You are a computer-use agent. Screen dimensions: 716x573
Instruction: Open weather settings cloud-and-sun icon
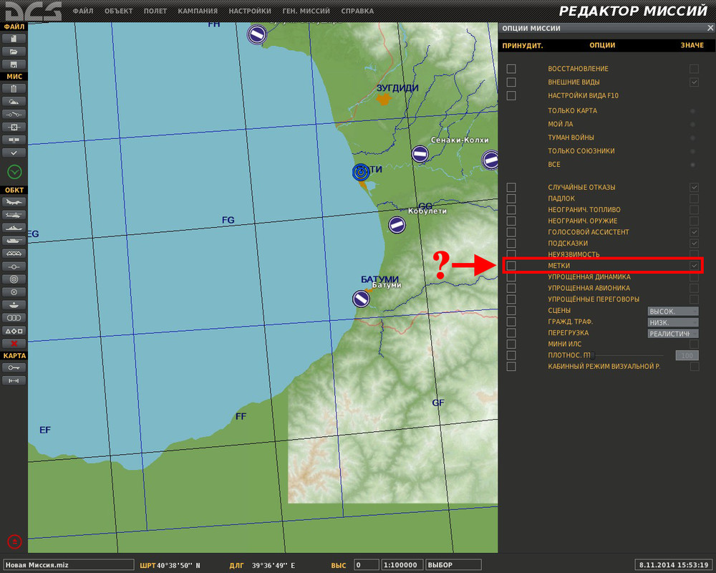pyautogui.click(x=14, y=102)
